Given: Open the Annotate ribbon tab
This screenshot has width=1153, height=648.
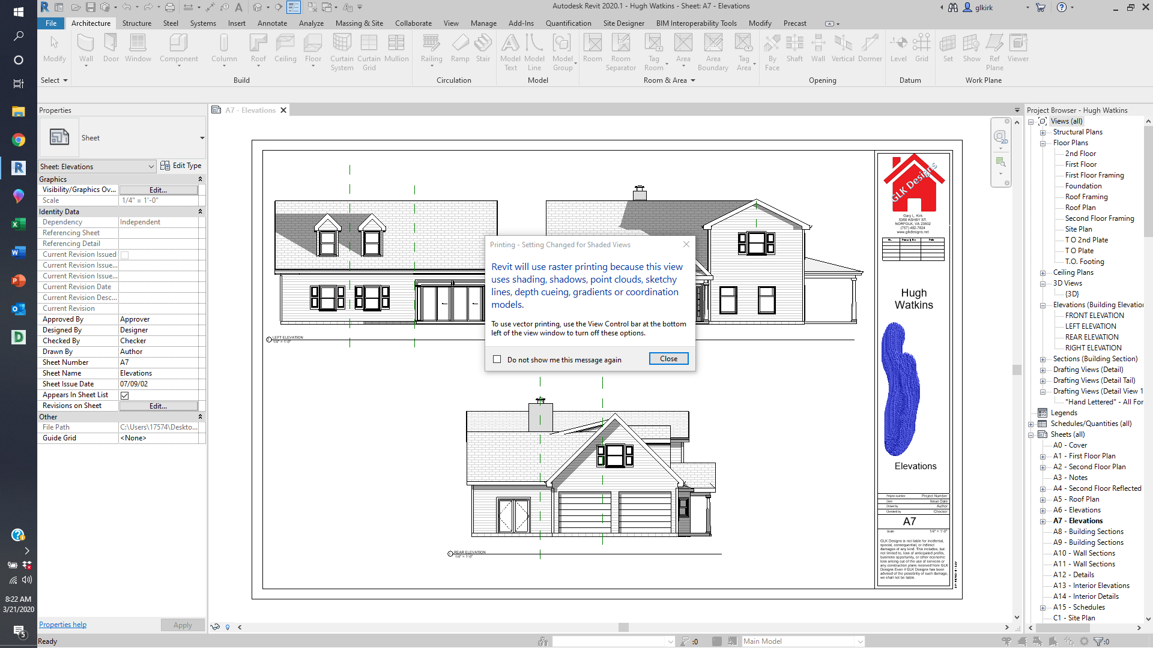Looking at the screenshot, I should (272, 23).
